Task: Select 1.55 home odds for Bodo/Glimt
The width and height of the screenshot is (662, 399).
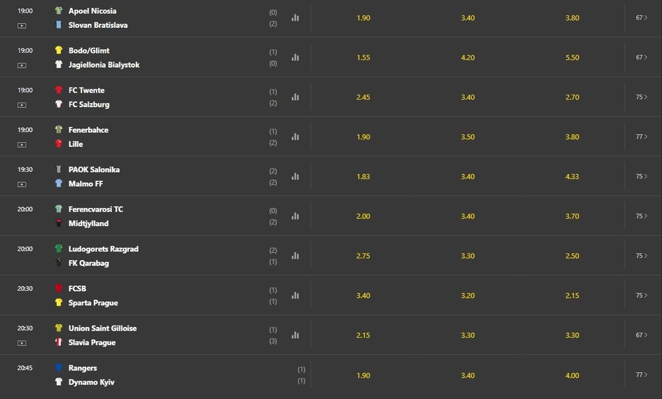Action: [x=363, y=58]
